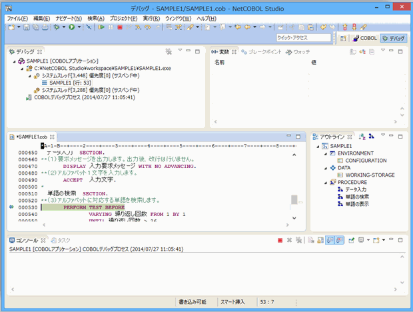The height and width of the screenshot is (312, 413).
Task: Open the ヘルプ(H) menu
Action: point(206,19)
